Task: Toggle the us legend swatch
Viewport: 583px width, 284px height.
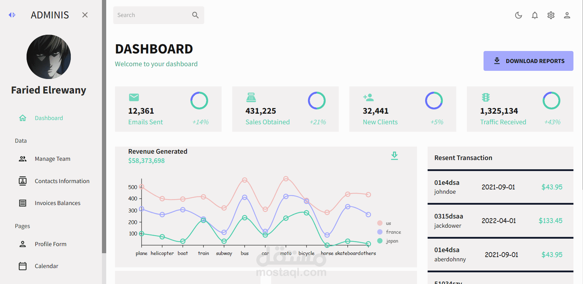Action: 380,223
